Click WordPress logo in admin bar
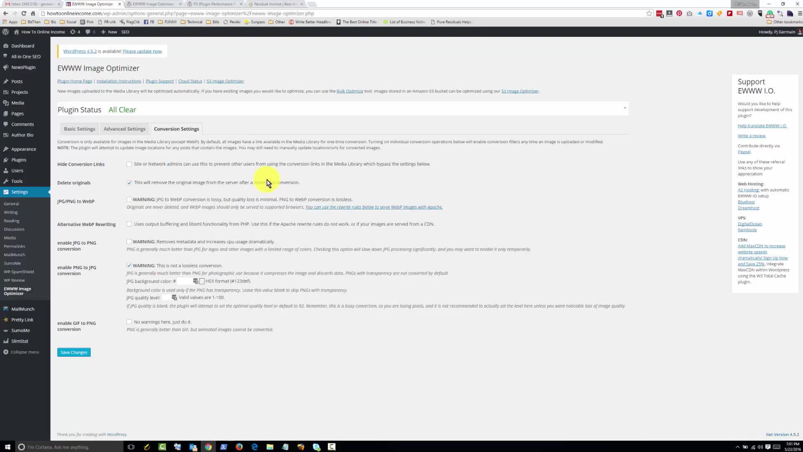 (x=5, y=32)
